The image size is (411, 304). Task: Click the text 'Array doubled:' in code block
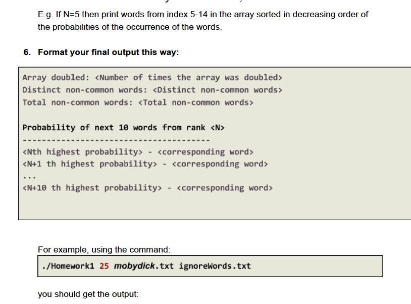[x=50, y=77]
